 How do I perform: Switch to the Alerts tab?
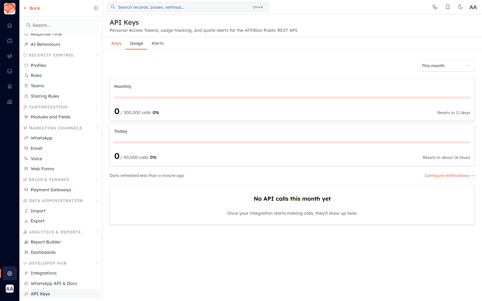click(158, 43)
